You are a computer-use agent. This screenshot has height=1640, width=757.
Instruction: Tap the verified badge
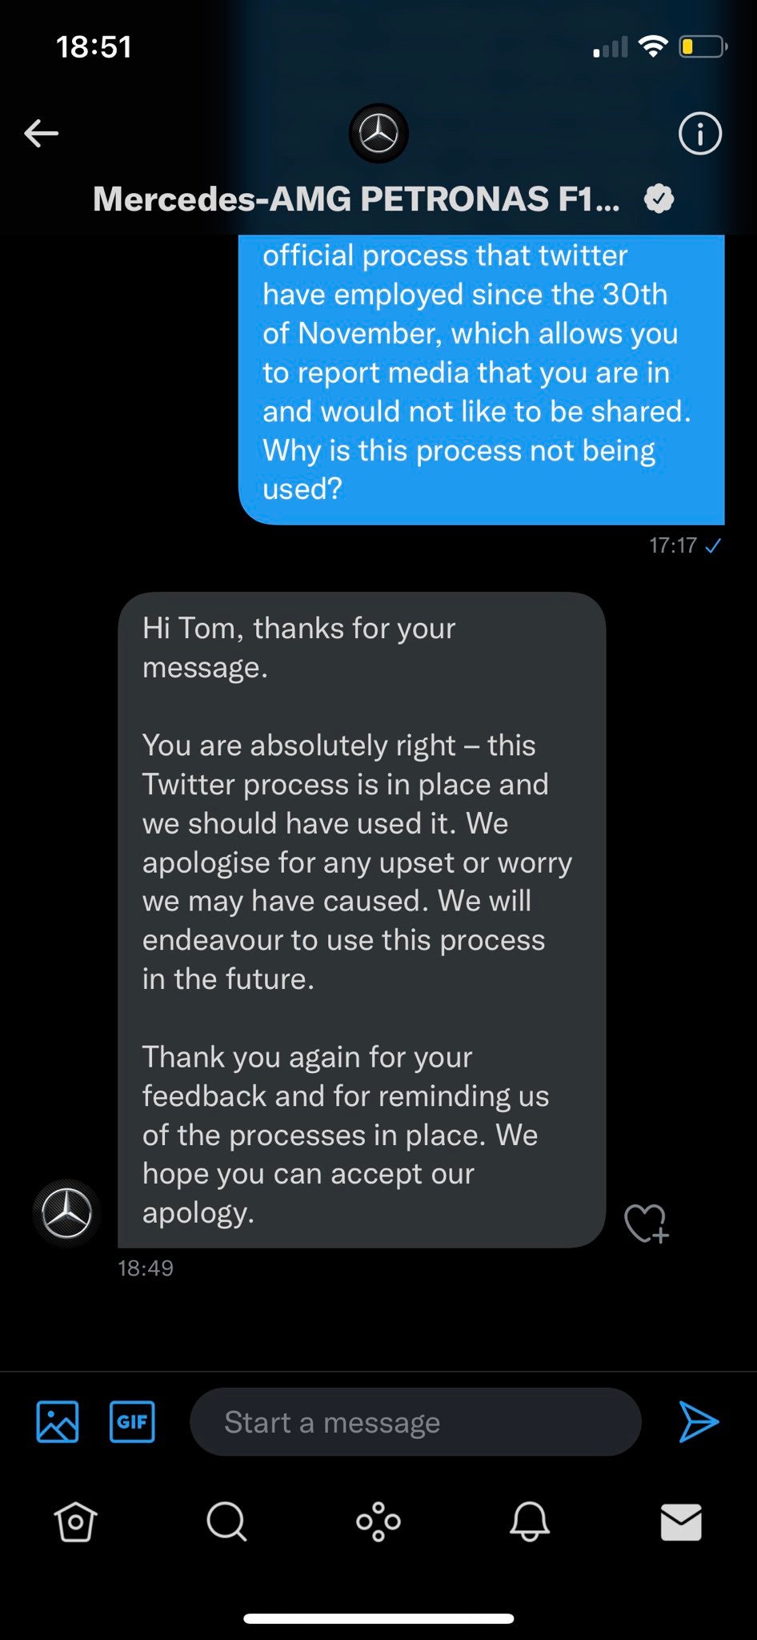click(659, 199)
